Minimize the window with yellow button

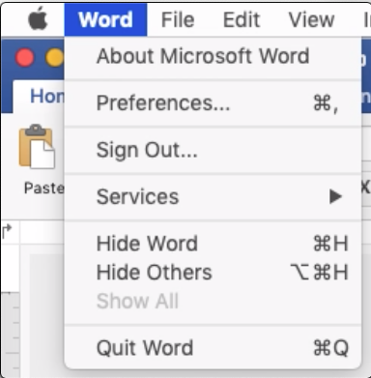(55, 58)
